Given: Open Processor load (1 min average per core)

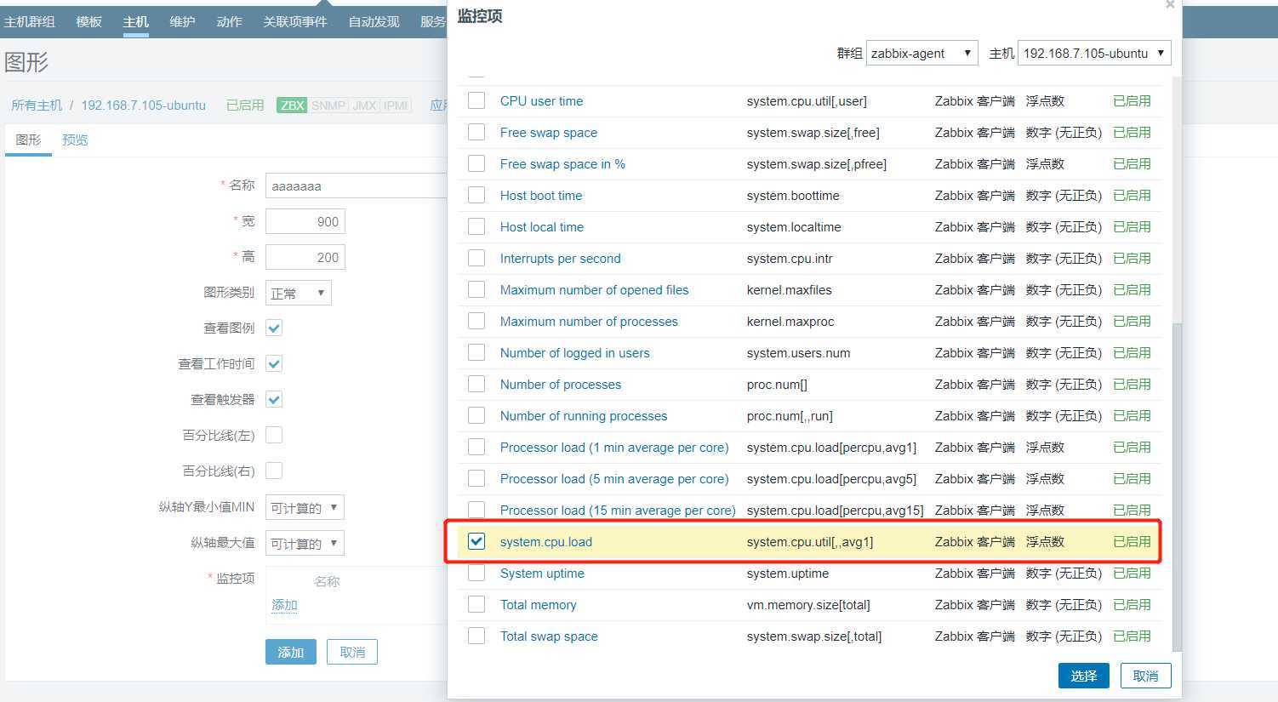Looking at the screenshot, I should 614,447.
